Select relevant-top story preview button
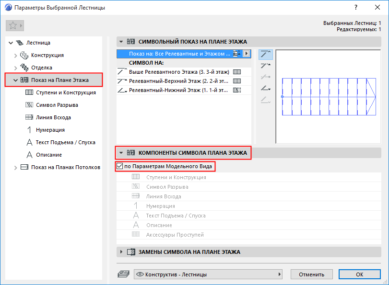The width and height of the screenshot is (389, 285). pos(265,66)
